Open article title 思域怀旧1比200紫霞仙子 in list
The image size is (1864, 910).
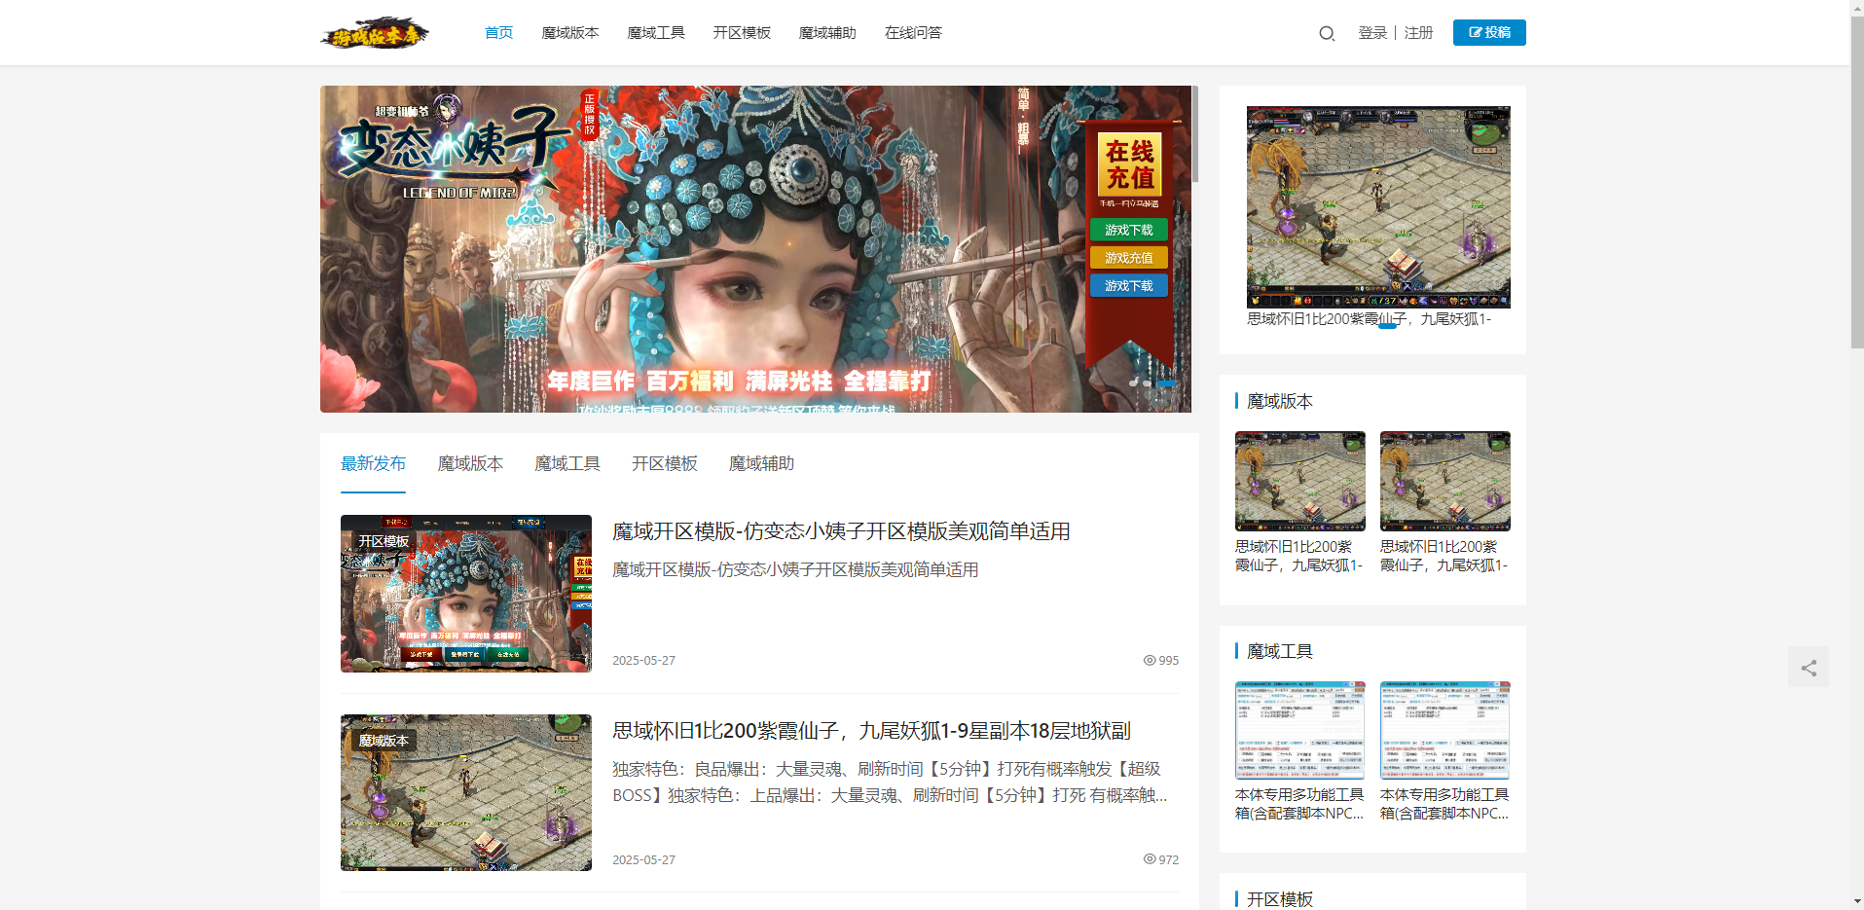(x=871, y=731)
